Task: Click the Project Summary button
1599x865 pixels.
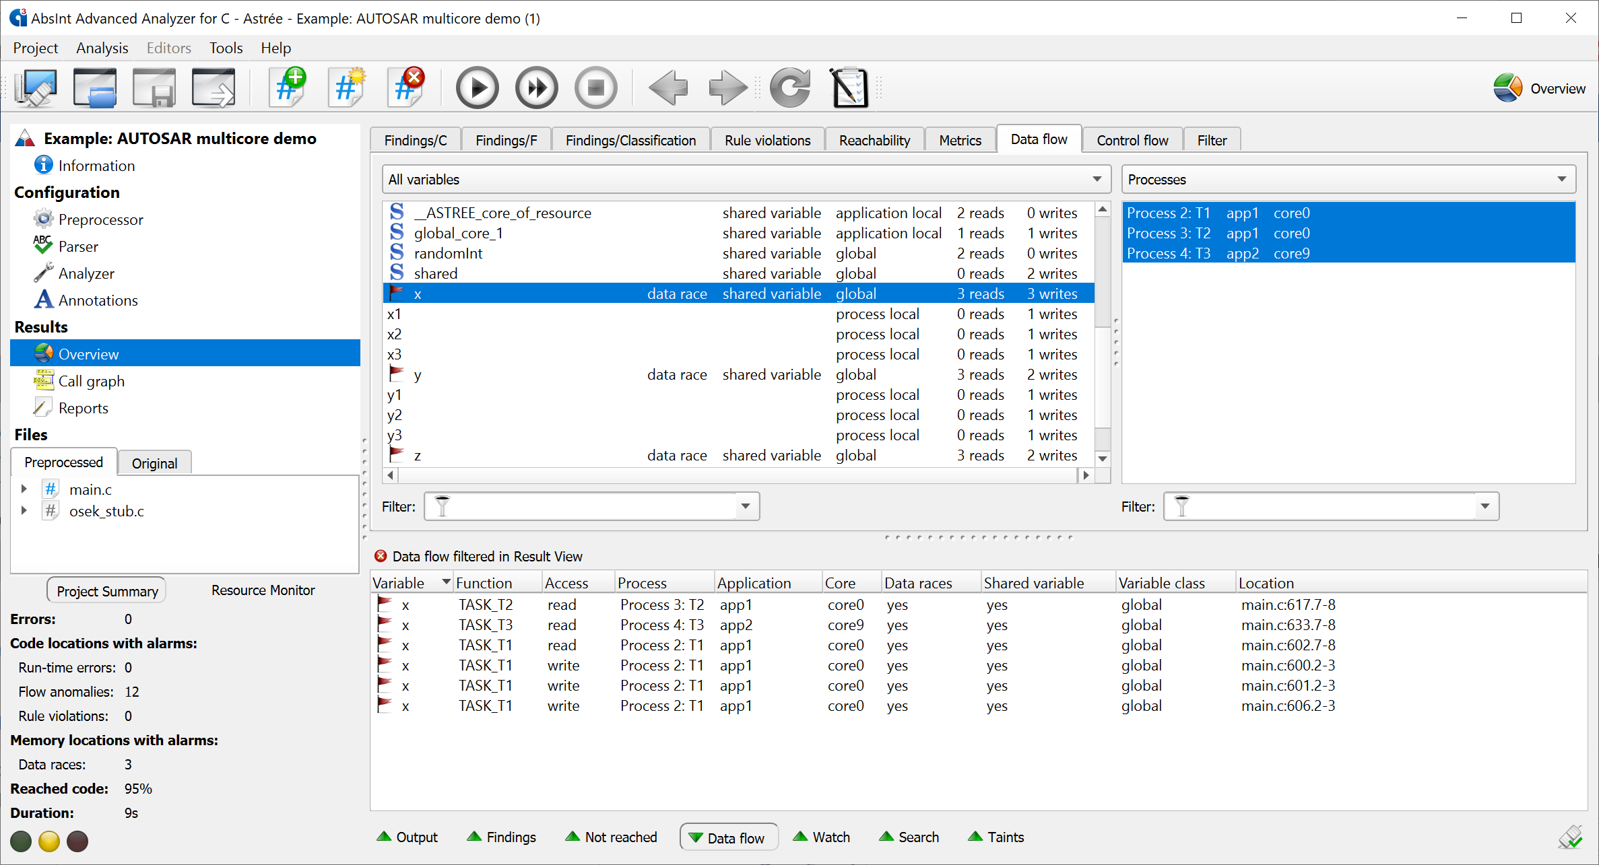Action: click(107, 590)
